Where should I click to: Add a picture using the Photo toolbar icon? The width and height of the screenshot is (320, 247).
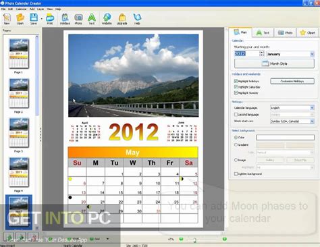pyautogui.click(x=78, y=18)
